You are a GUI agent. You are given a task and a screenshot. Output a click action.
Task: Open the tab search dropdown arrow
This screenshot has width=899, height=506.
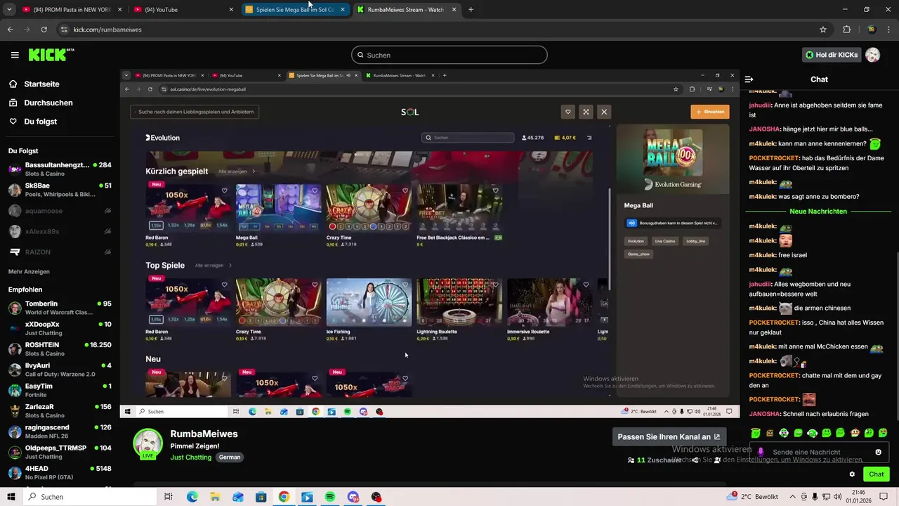[9, 10]
